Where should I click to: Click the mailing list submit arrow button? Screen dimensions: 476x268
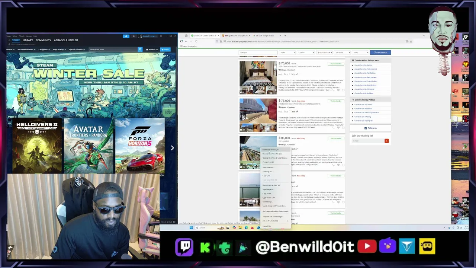pyautogui.click(x=386, y=141)
